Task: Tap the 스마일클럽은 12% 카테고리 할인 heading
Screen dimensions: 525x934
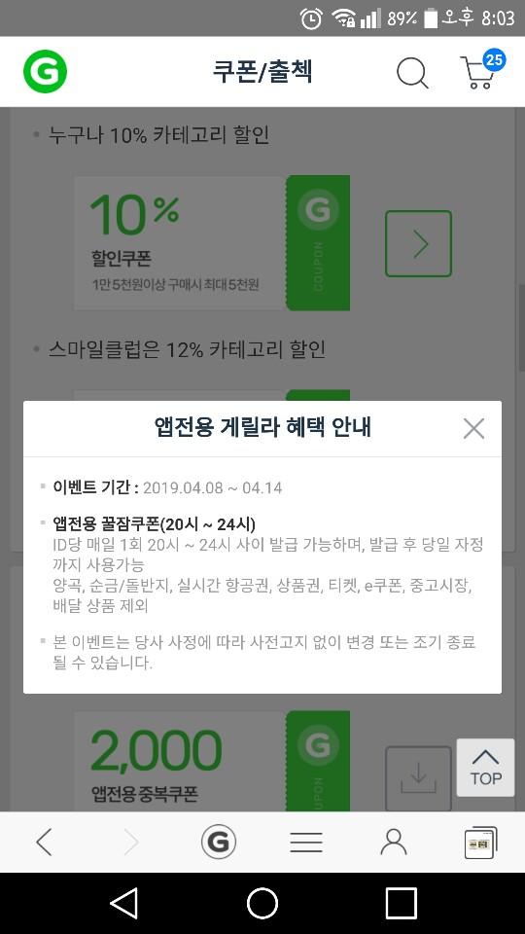Action: tap(187, 349)
